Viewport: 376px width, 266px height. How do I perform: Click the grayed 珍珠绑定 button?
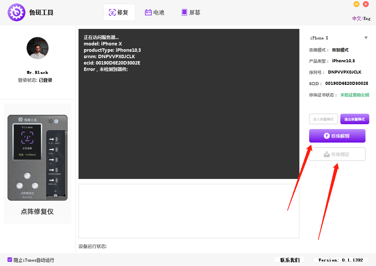(x=337, y=154)
